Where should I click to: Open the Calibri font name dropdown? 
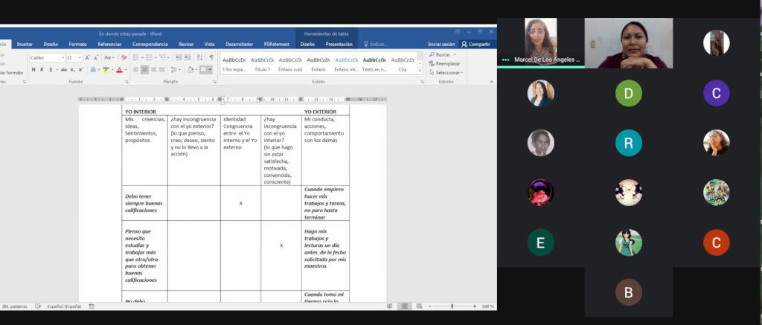point(63,57)
